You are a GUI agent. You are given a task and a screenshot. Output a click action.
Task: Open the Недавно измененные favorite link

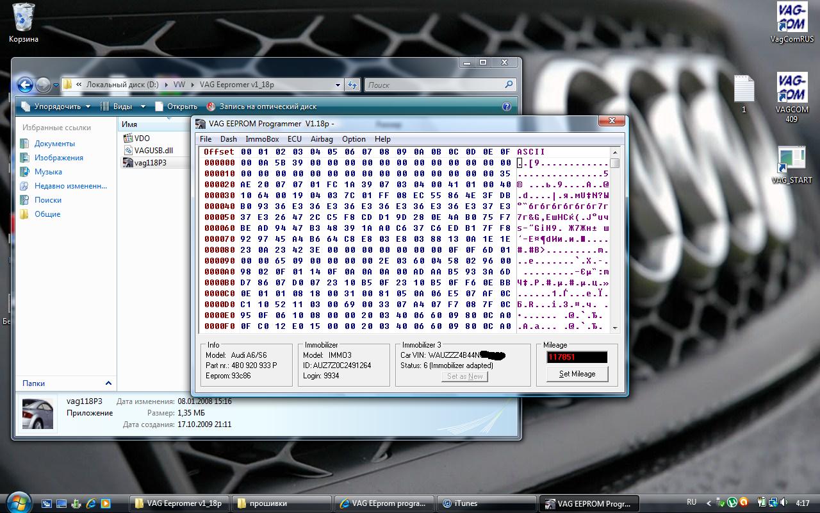(70, 186)
